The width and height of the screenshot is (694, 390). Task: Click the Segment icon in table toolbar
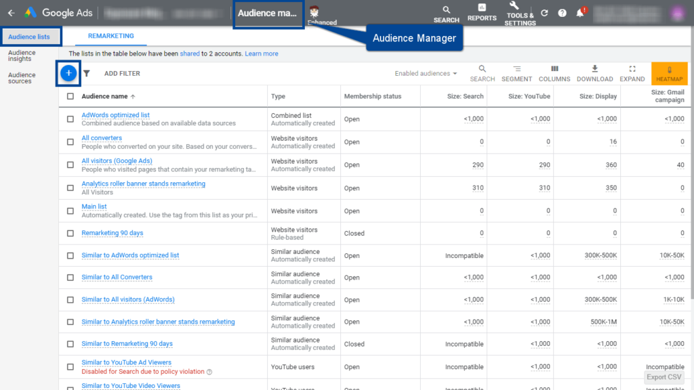pos(516,73)
